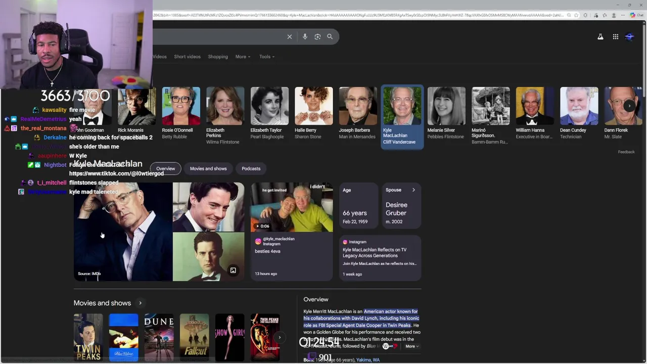Image resolution: width=647 pixels, height=364 pixels.
Task: Start voice search with the microphone icon
Action: (305, 36)
